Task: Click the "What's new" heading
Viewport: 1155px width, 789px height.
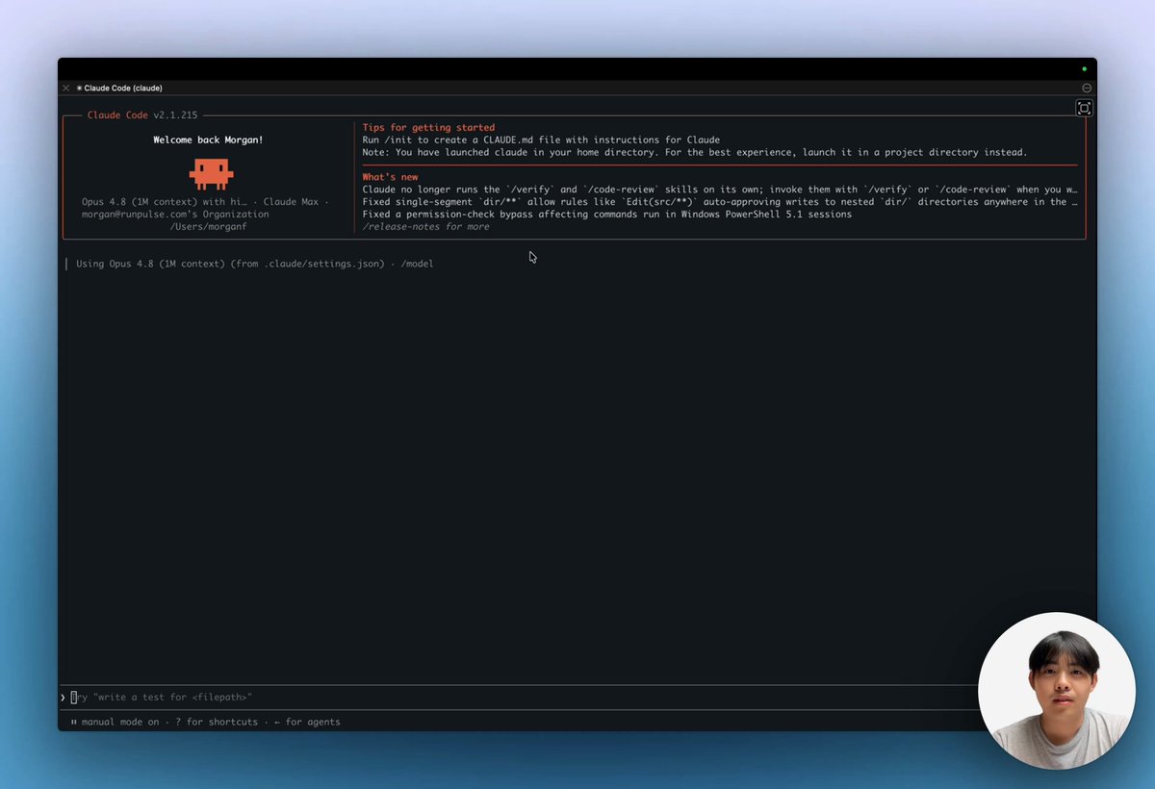Action: point(390,177)
